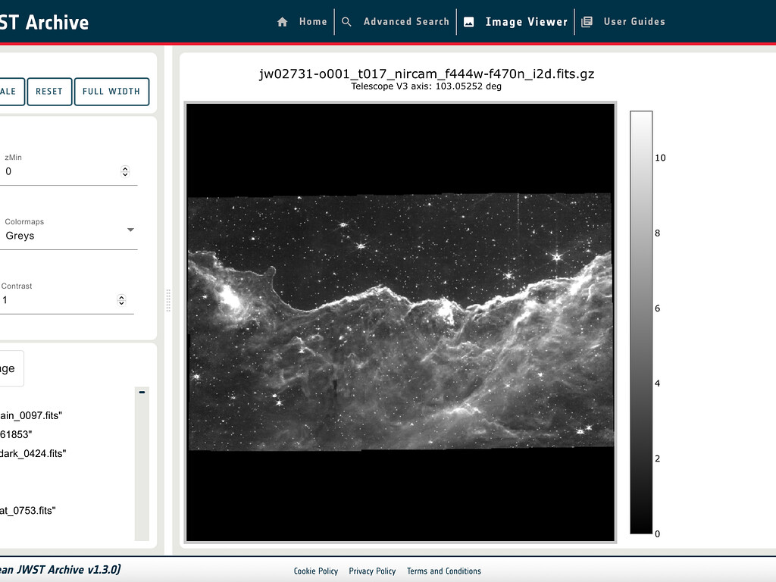The image size is (776, 582).
Task: Navigate to the Home page
Action: (312, 22)
